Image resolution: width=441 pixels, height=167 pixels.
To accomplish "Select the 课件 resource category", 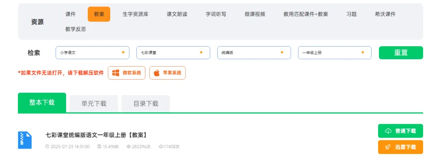I will (x=71, y=14).
